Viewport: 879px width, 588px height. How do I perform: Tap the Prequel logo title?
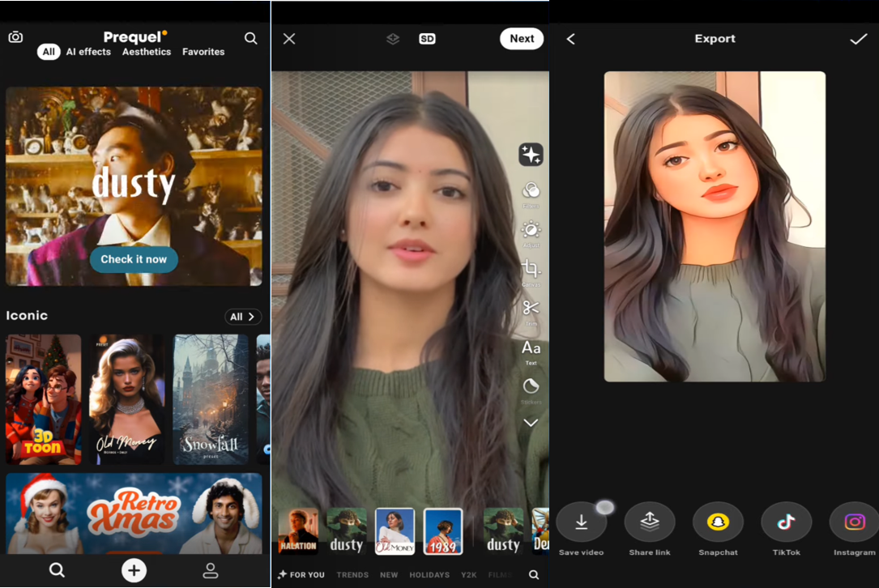pyautogui.click(x=135, y=37)
